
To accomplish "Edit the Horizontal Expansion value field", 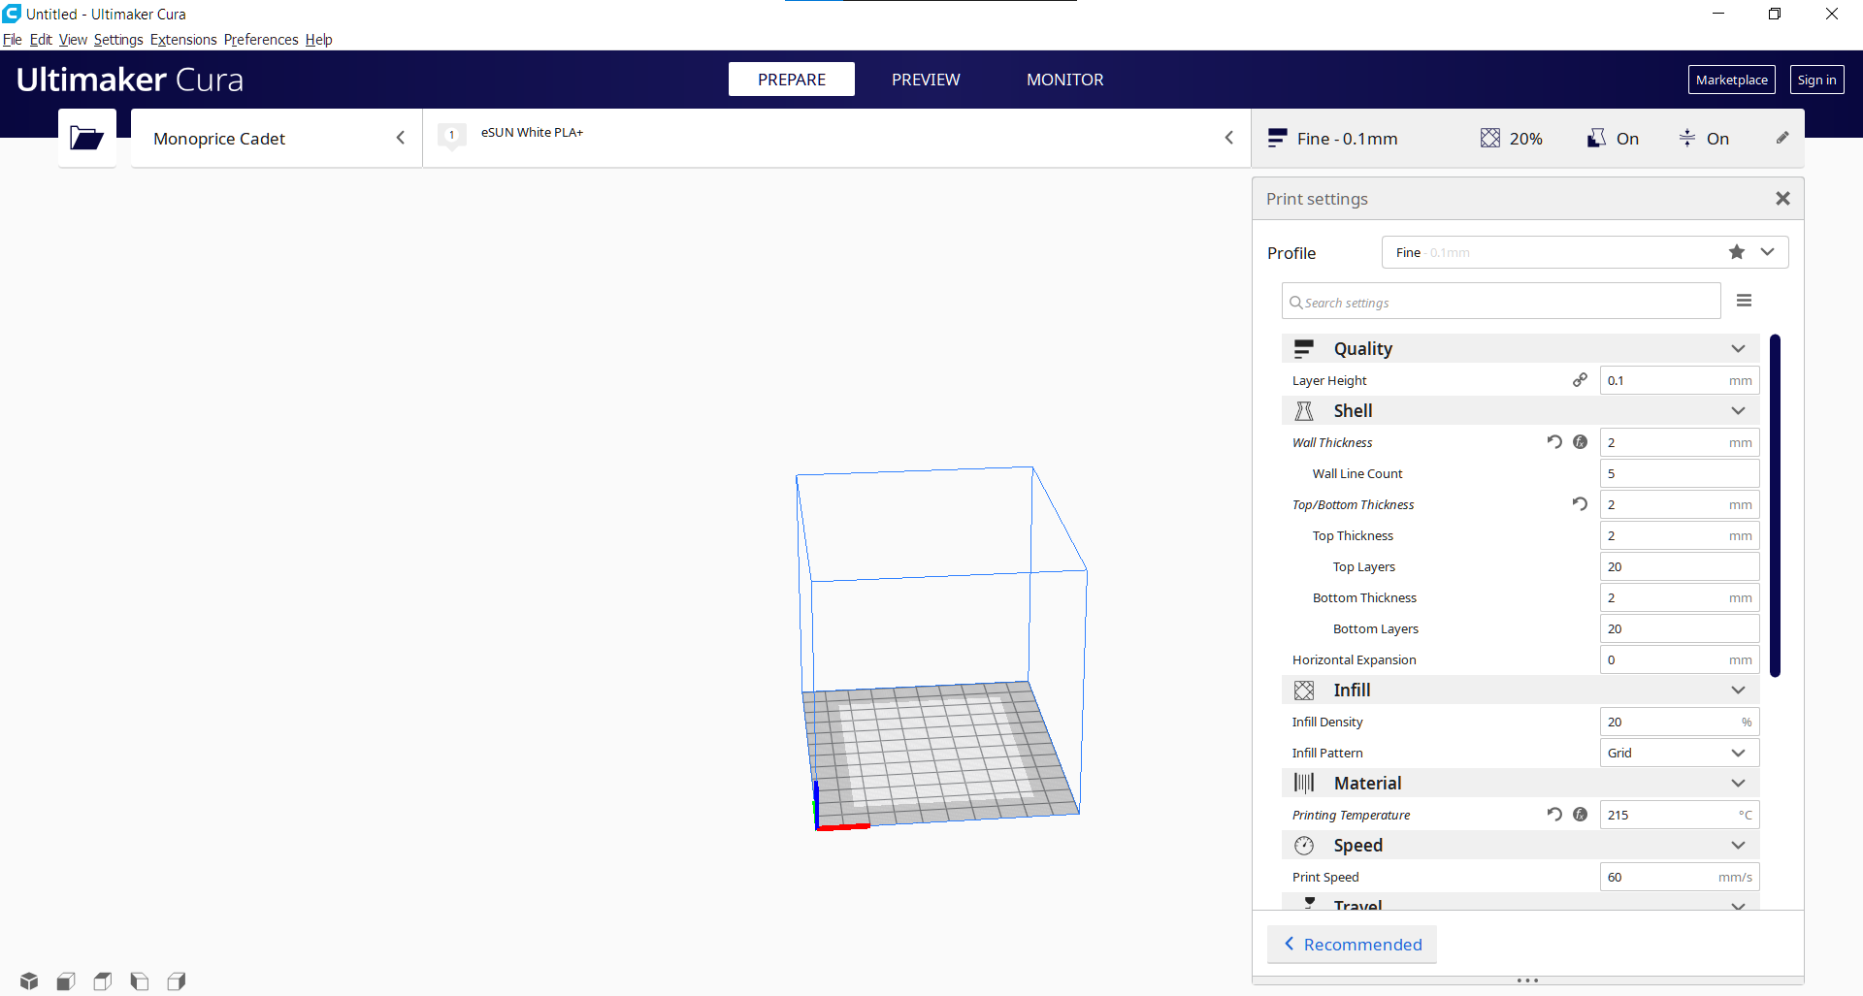I will coord(1680,659).
